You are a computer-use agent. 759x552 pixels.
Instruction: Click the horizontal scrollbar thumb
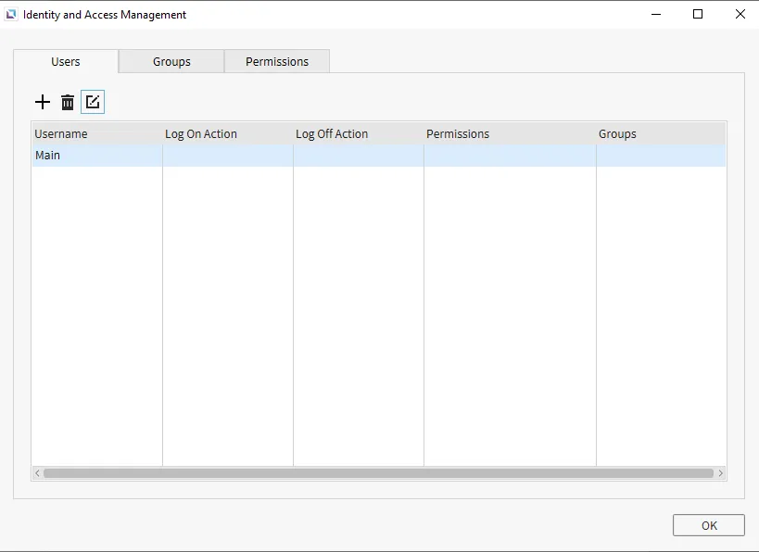click(x=378, y=473)
